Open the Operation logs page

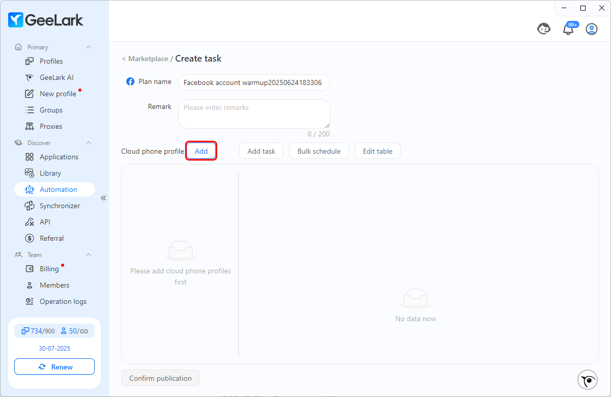(x=54, y=301)
